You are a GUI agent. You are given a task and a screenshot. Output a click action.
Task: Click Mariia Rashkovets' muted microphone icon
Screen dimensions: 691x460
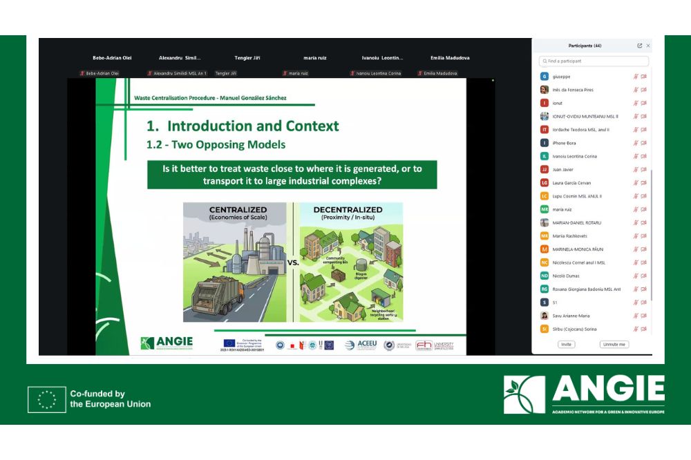(x=636, y=236)
